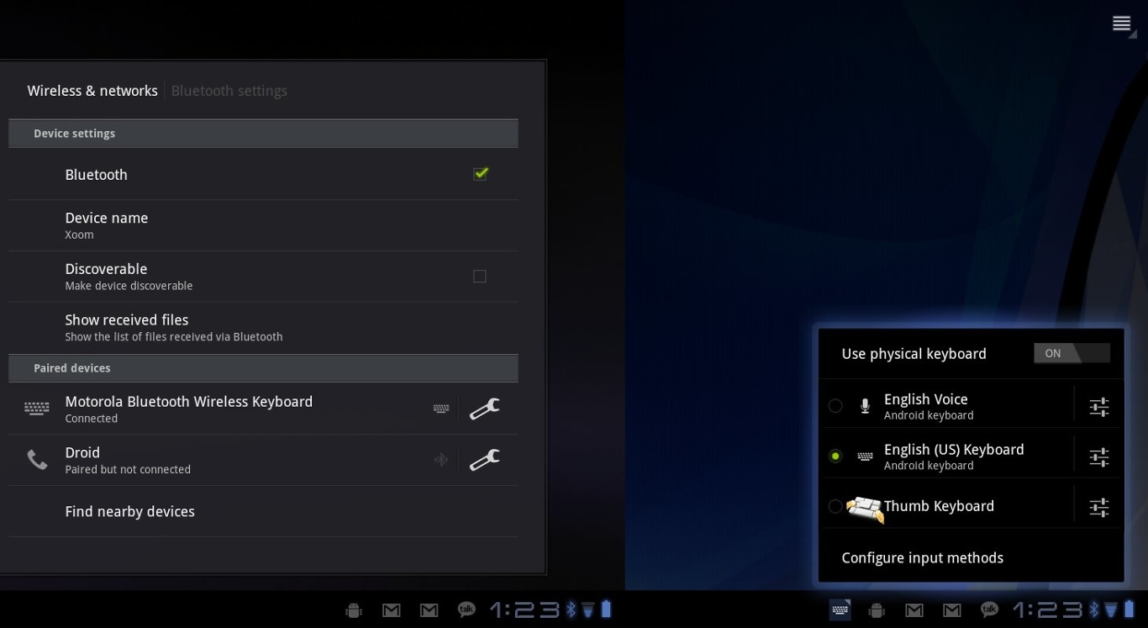Open the apps menu icon at top right

pyautogui.click(x=1122, y=24)
